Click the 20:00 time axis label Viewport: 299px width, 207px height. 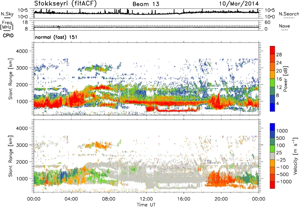pyautogui.click(x=221, y=199)
